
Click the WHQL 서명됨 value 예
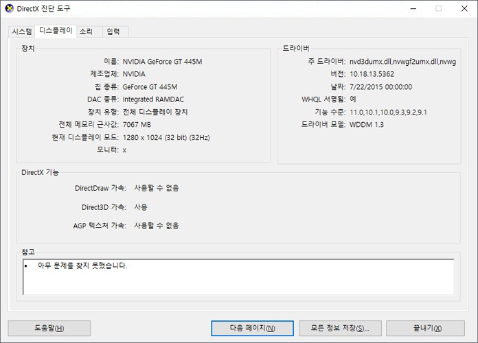[x=353, y=99]
